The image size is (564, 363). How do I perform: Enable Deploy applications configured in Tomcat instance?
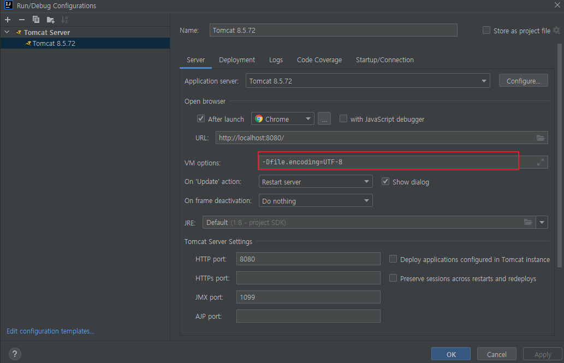(x=393, y=259)
